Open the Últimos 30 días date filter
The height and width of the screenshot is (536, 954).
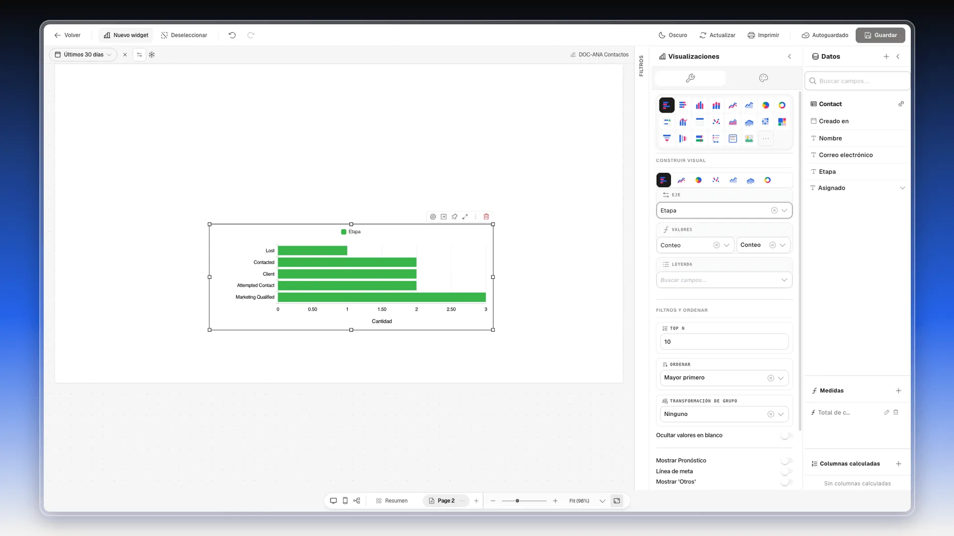click(x=83, y=55)
